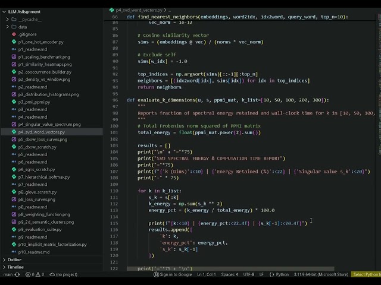Click markdown icon of p3_readme.md
This screenshot has width=381, height=285.
pos(14,109)
